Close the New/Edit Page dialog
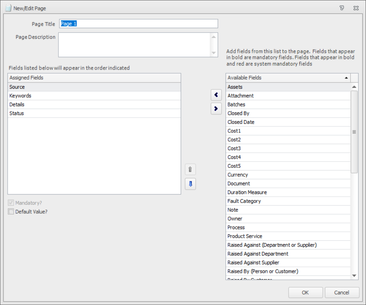366x305 pixels. pyautogui.click(x=356, y=8)
